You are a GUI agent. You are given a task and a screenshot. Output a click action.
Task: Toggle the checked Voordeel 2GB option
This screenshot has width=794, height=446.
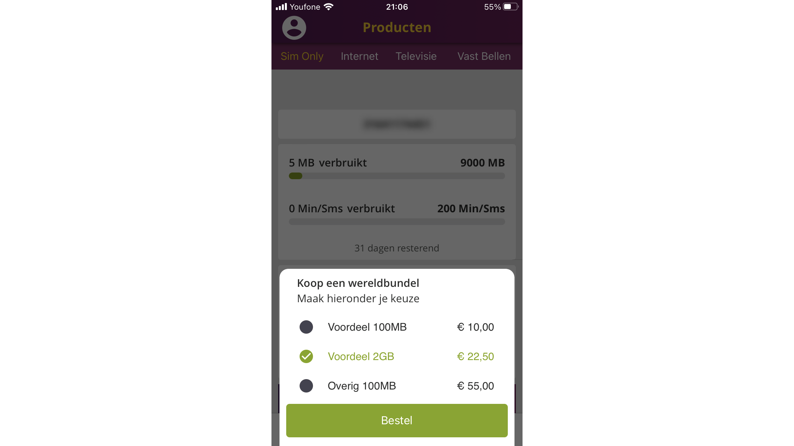306,356
